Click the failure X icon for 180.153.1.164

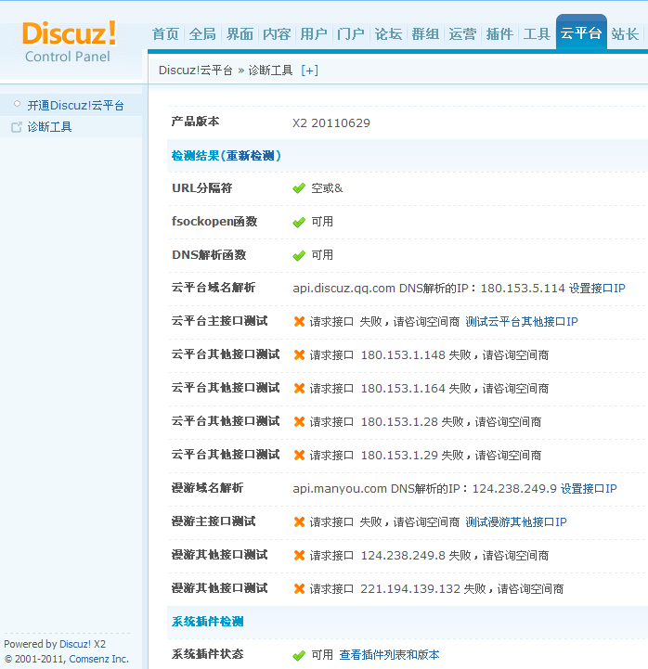(299, 388)
